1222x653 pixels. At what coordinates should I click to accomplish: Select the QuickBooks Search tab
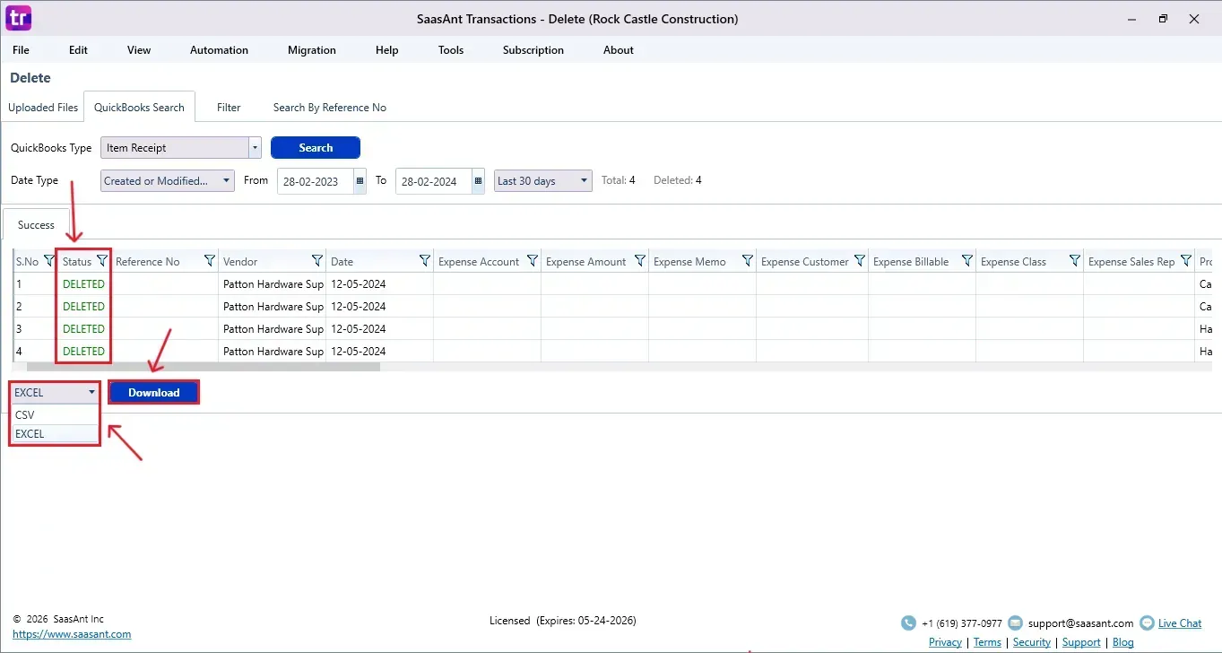tap(139, 108)
